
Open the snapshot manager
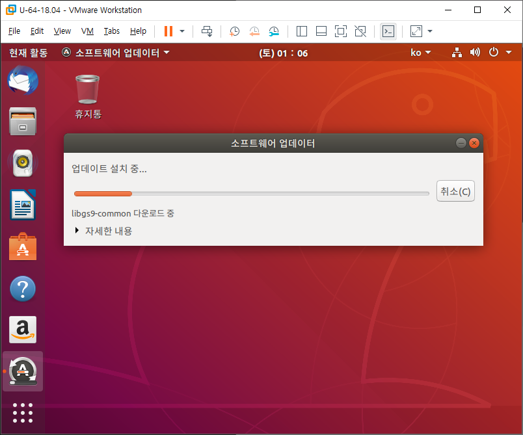274,31
